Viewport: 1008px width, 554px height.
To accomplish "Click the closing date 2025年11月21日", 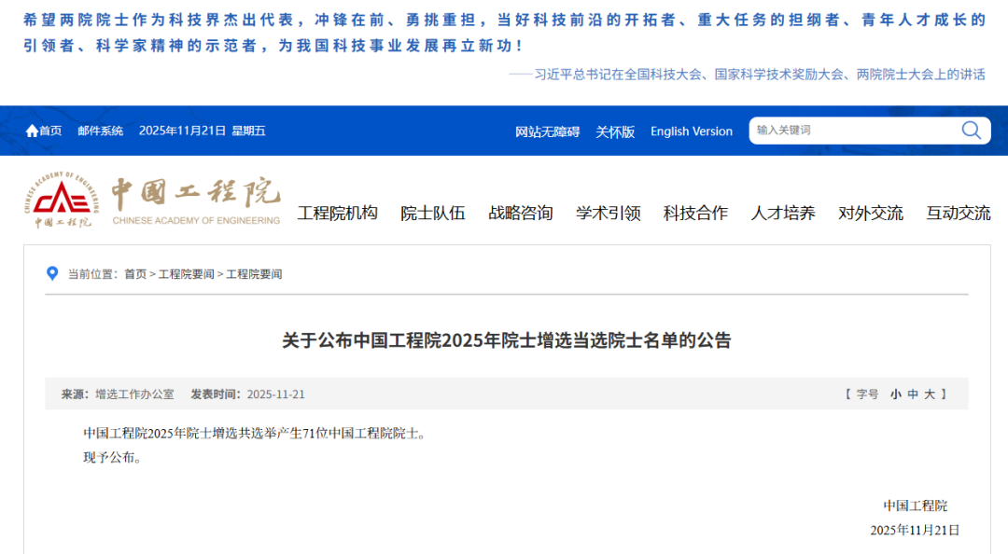I will (915, 531).
